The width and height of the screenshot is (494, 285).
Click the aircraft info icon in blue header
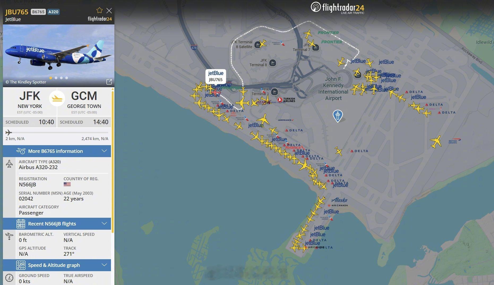click(x=21, y=151)
